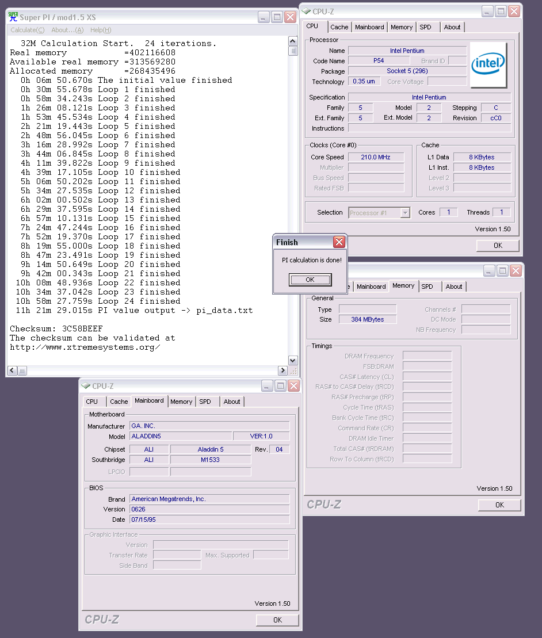Open About tab in the Mainboard CPU-Z window
Image resolution: width=542 pixels, height=638 pixels.
231,402
